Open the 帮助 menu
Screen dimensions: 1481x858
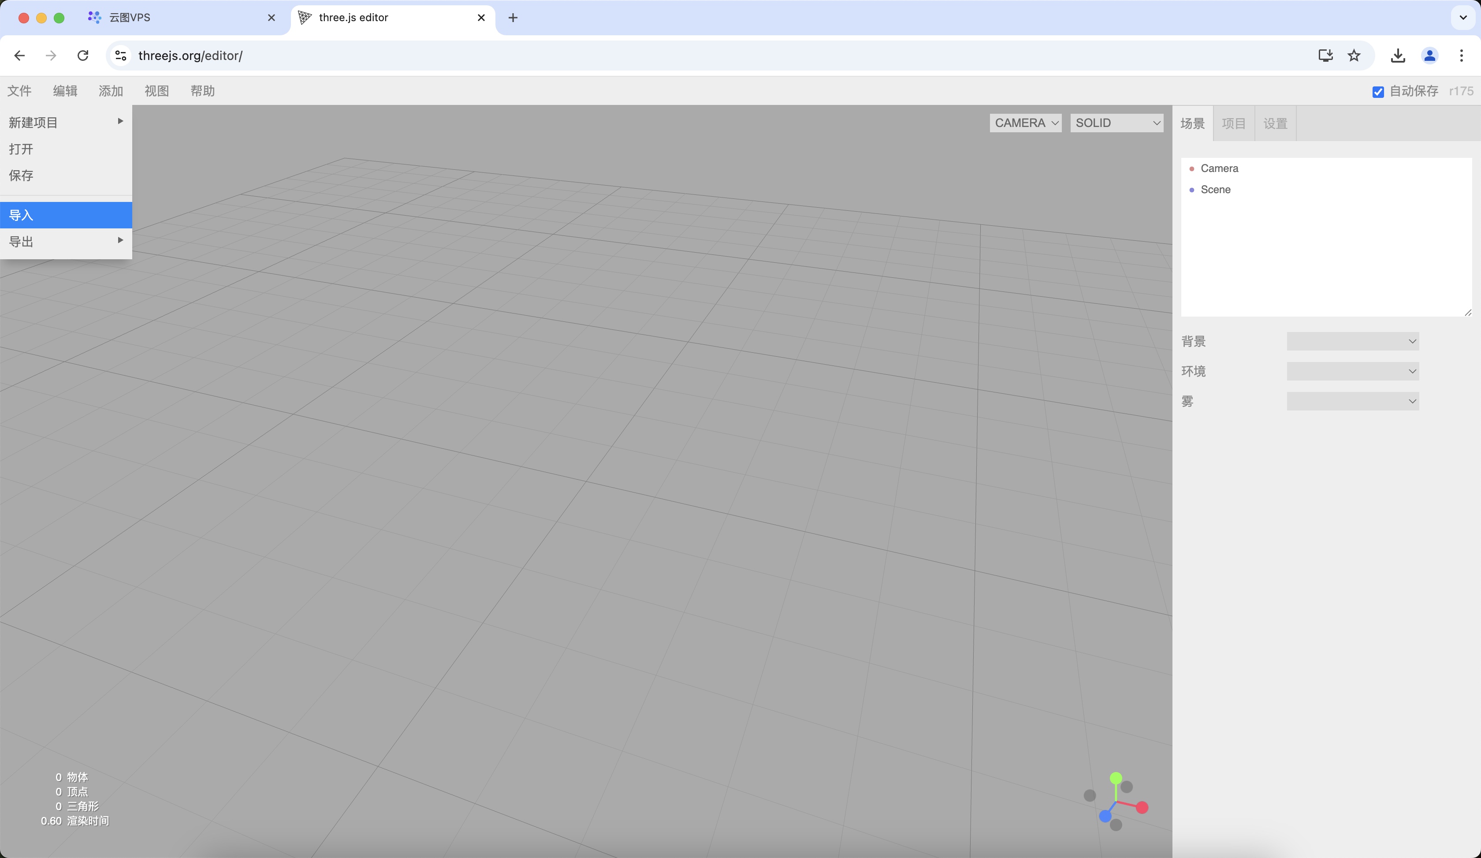[x=203, y=91]
